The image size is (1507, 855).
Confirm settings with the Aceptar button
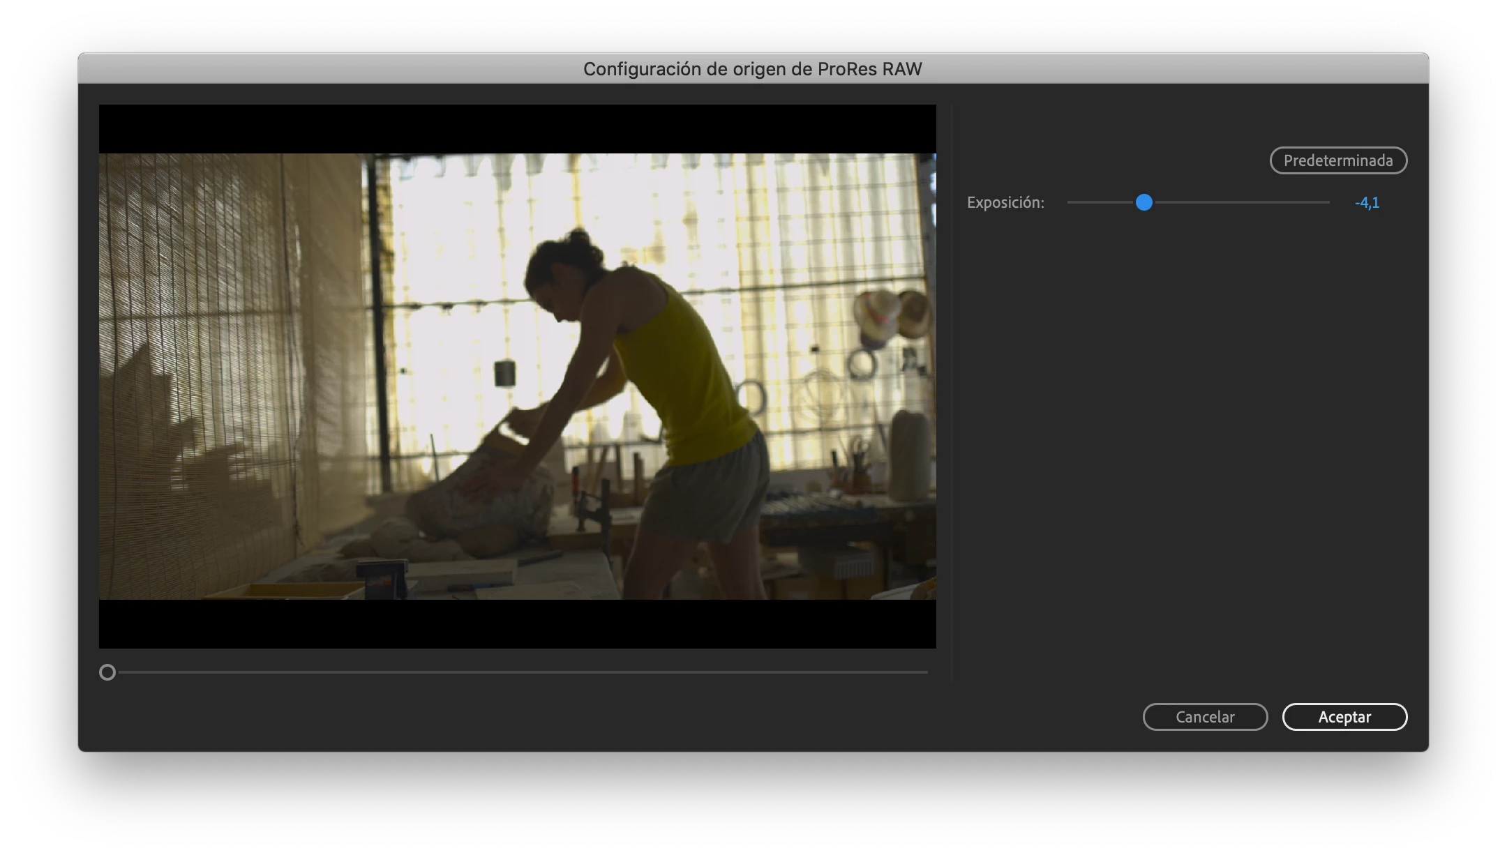(x=1344, y=717)
